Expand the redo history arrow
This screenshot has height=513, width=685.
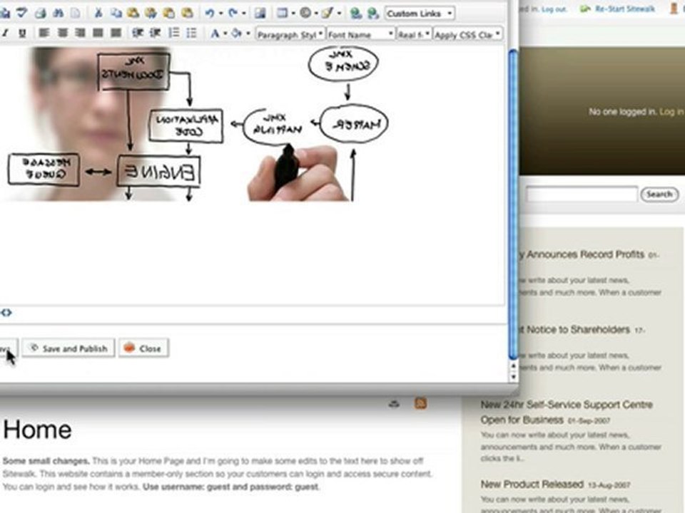pos(244,14)
